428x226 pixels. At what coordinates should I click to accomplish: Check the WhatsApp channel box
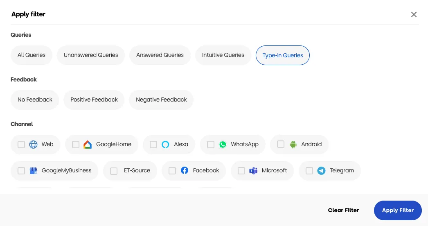[210, 144]
